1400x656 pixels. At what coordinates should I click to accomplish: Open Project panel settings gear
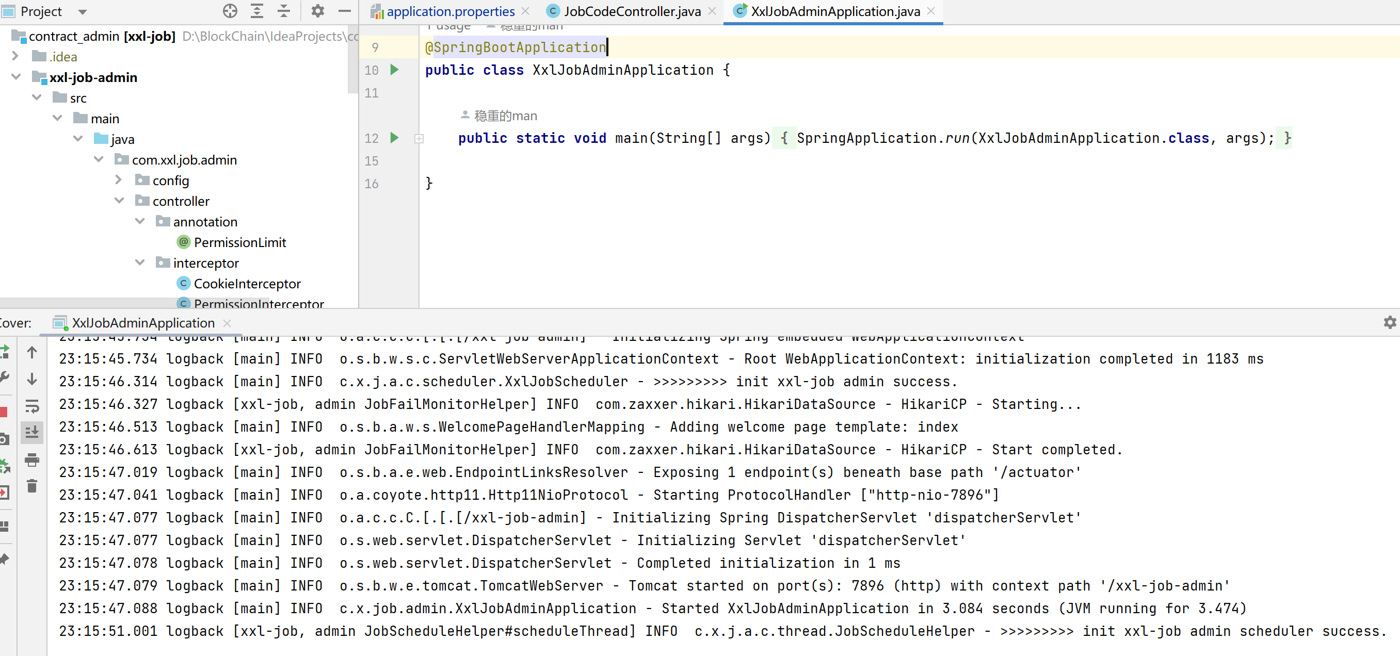[x=317, y=11]
